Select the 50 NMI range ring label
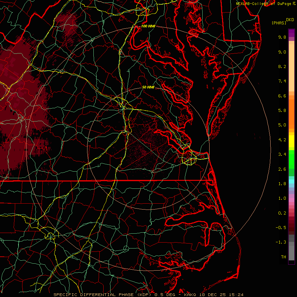 148,87
